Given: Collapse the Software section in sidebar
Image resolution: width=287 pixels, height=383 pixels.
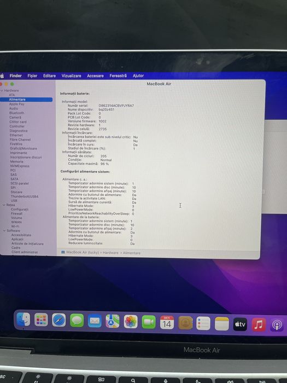Looking at the screenshot, I should tap(4, 230).
